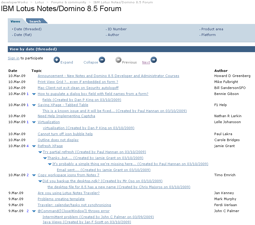The height and width of the screenshot is (225, 255).
Task: Open 'Email sent....' reply link
Action: pyautogui.click(x=104, y=170)
